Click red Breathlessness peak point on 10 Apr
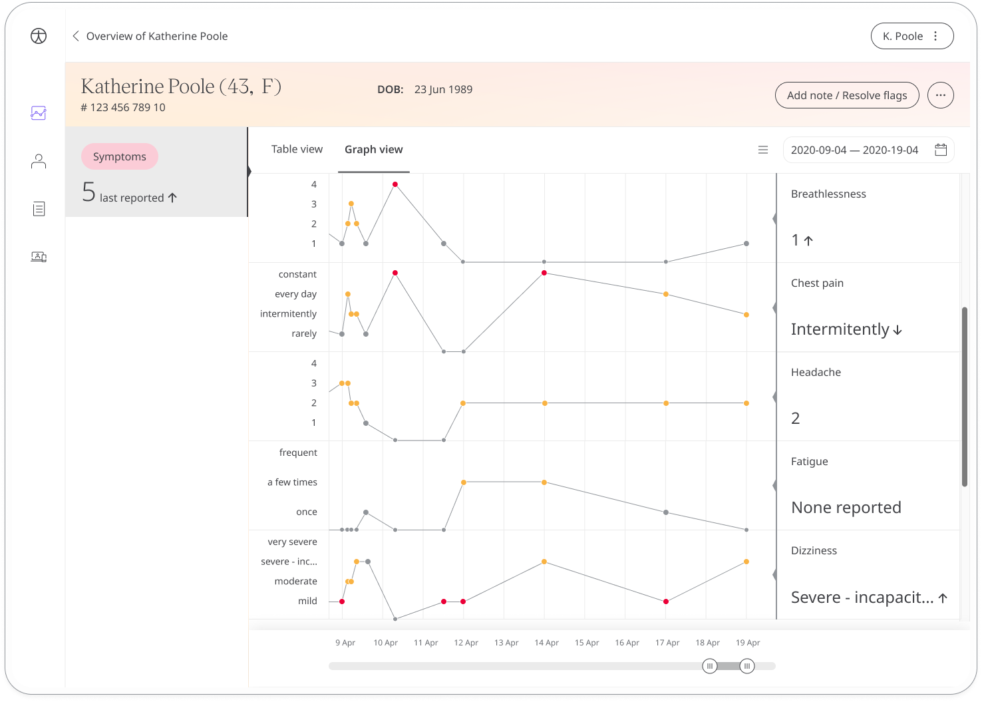 (395, 184)
